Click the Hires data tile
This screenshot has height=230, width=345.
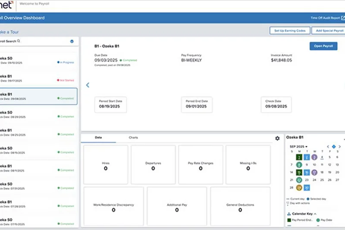[x=106, y=165]
